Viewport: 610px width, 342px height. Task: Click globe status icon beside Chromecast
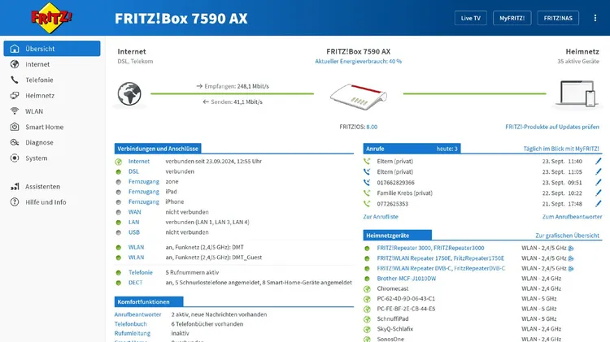pos(367,288)
